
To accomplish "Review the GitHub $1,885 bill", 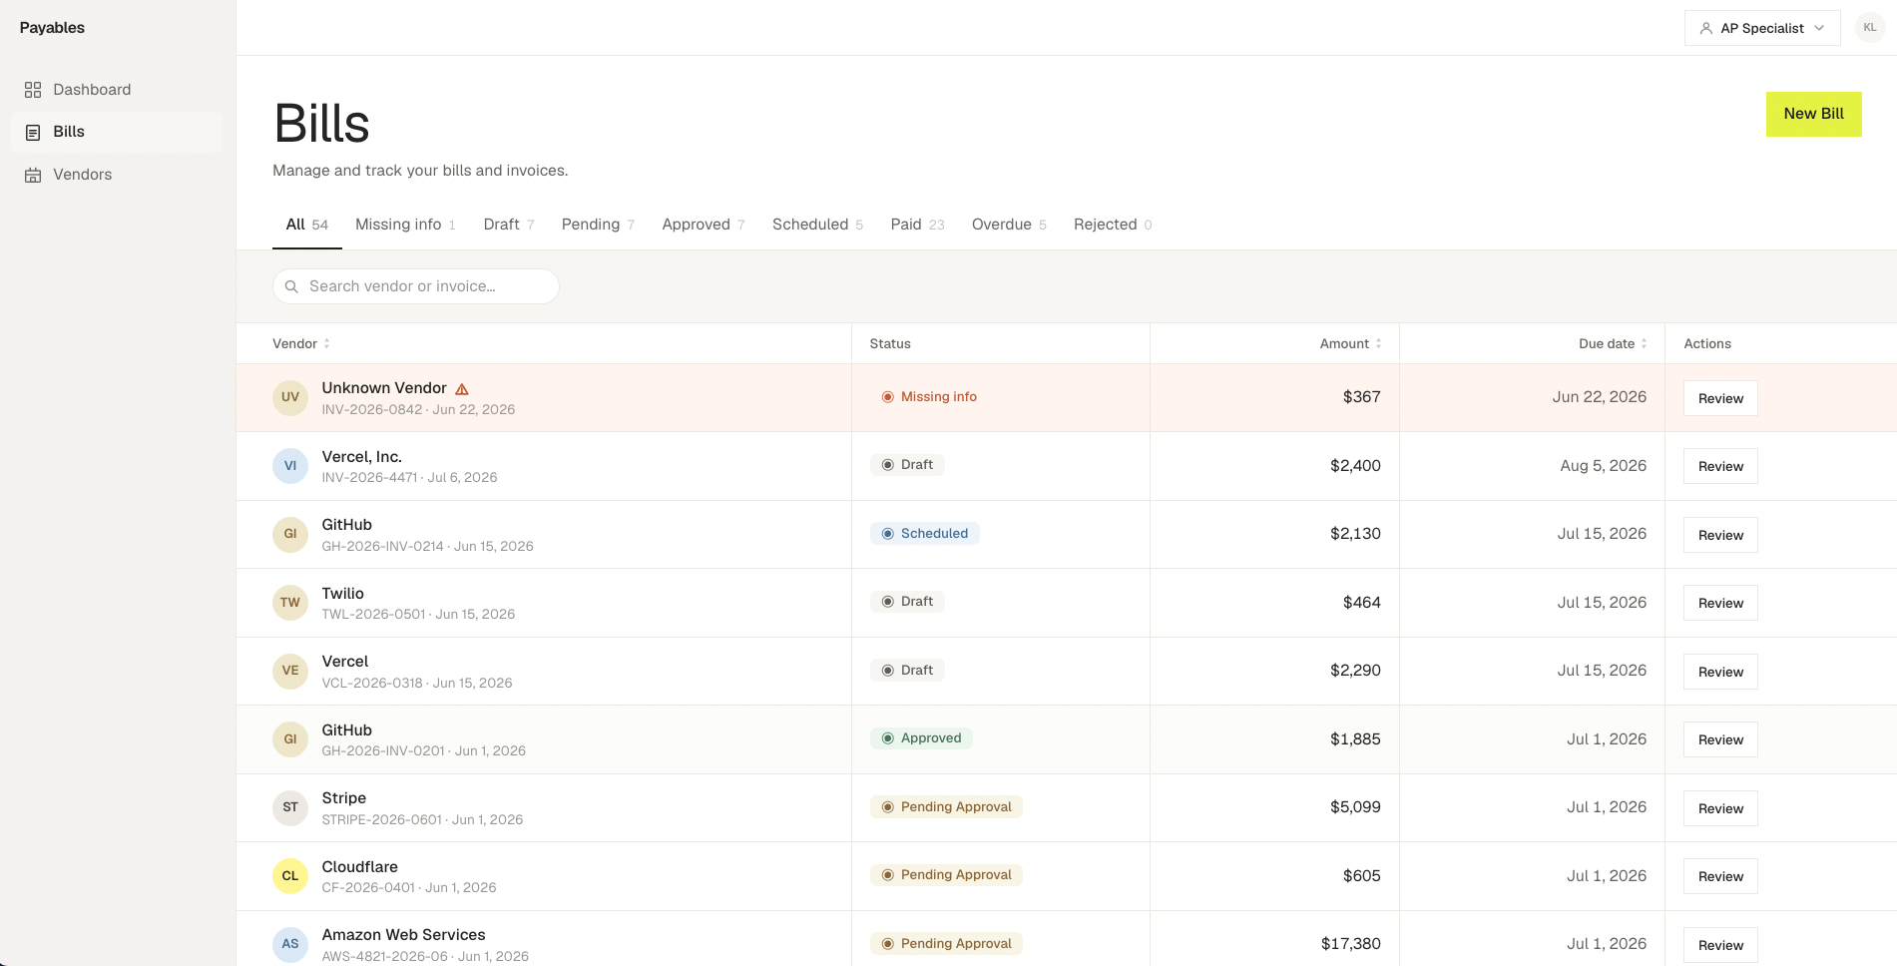I will 1720,739.
